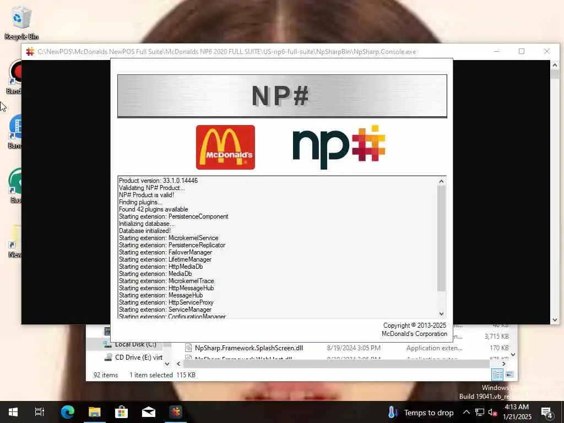Click 'NP# Product is valid!' log line
Viewport: 564px width, 423px height.
point(147,195)
